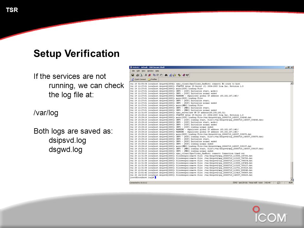The height and width of the screenshot is (228, 304).
Task: Minimize the SSH Secure Shell window
Action: [286, 67]
